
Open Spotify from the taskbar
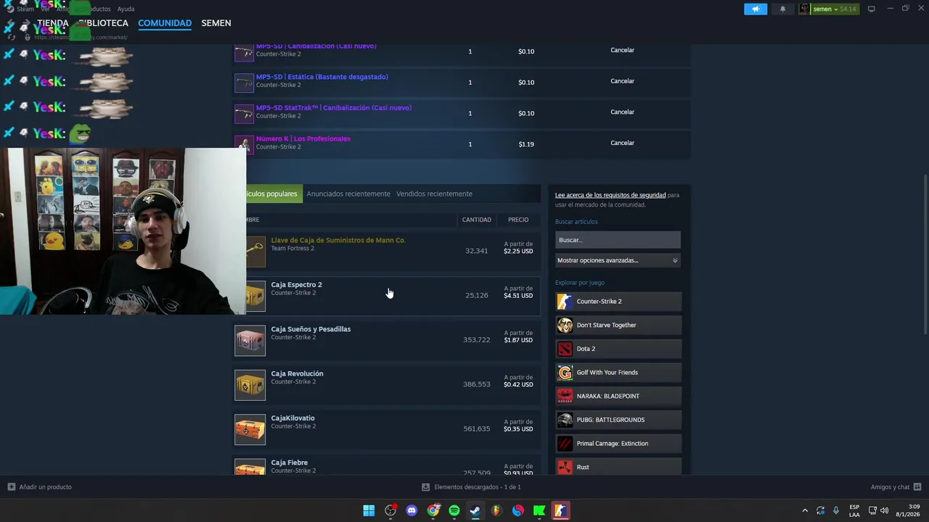[454, 510]
